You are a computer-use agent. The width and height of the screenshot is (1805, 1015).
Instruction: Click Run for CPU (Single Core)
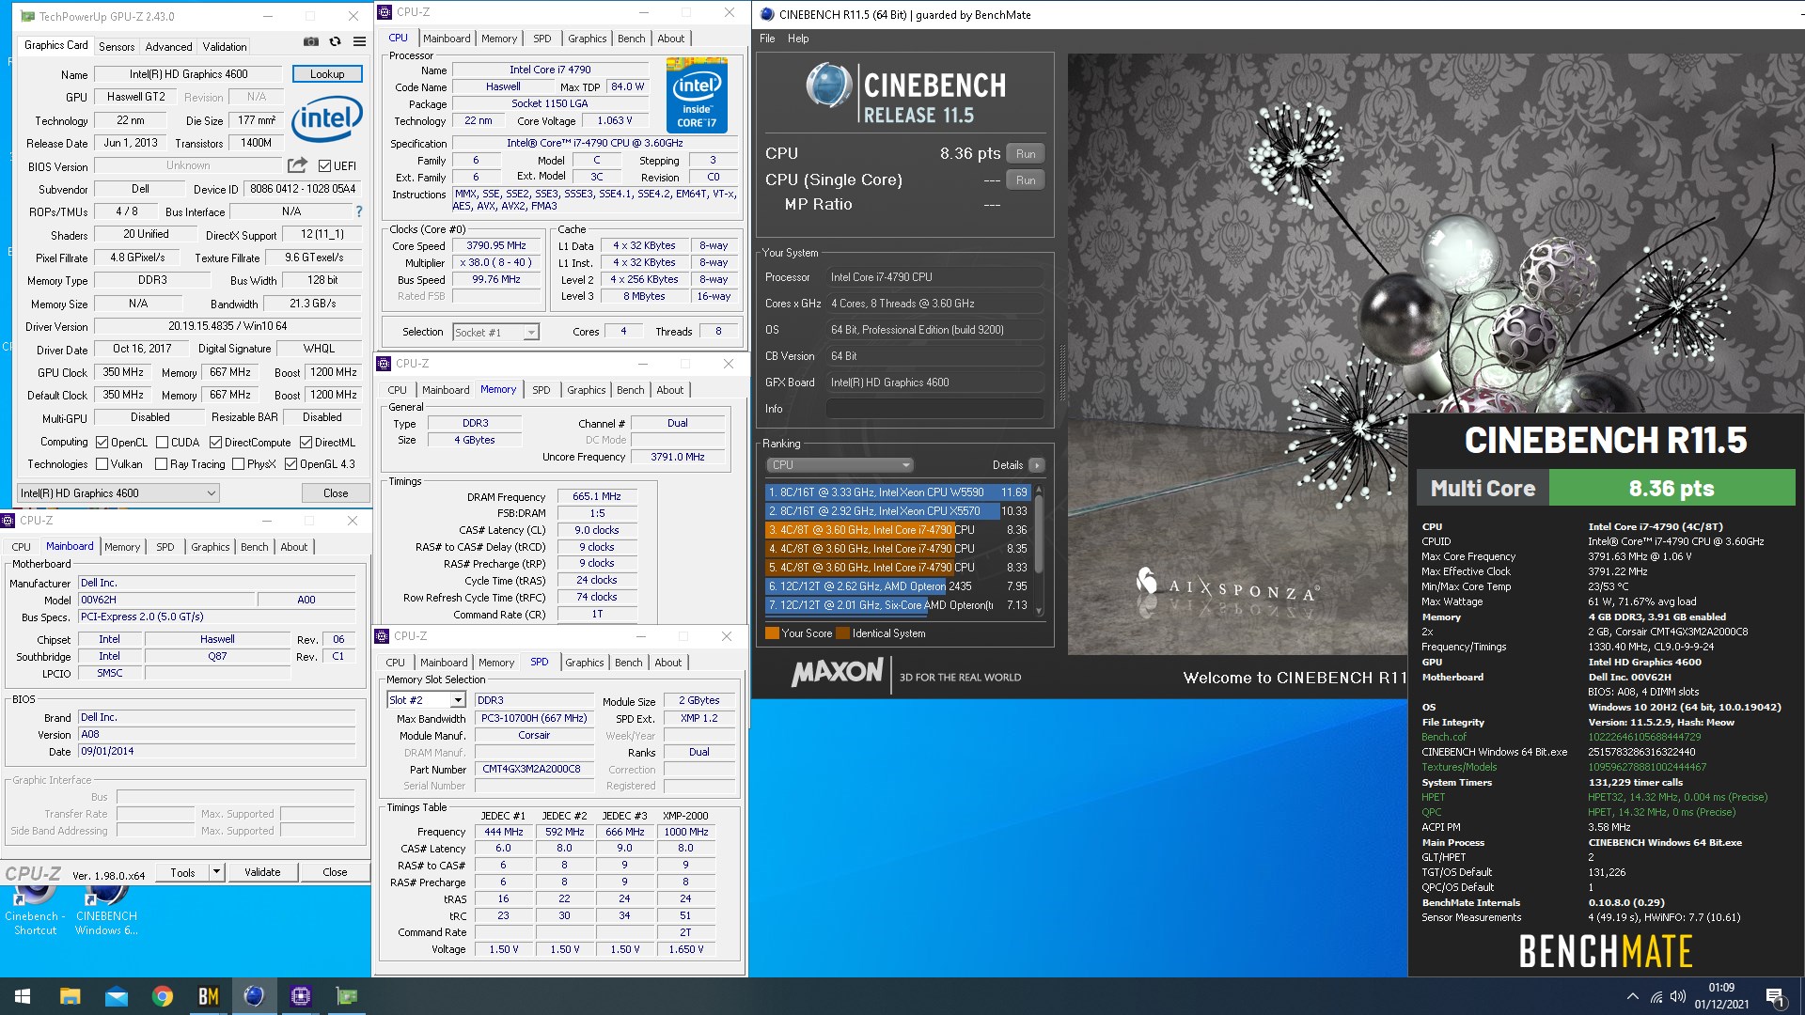click(x=1026, y=180)
